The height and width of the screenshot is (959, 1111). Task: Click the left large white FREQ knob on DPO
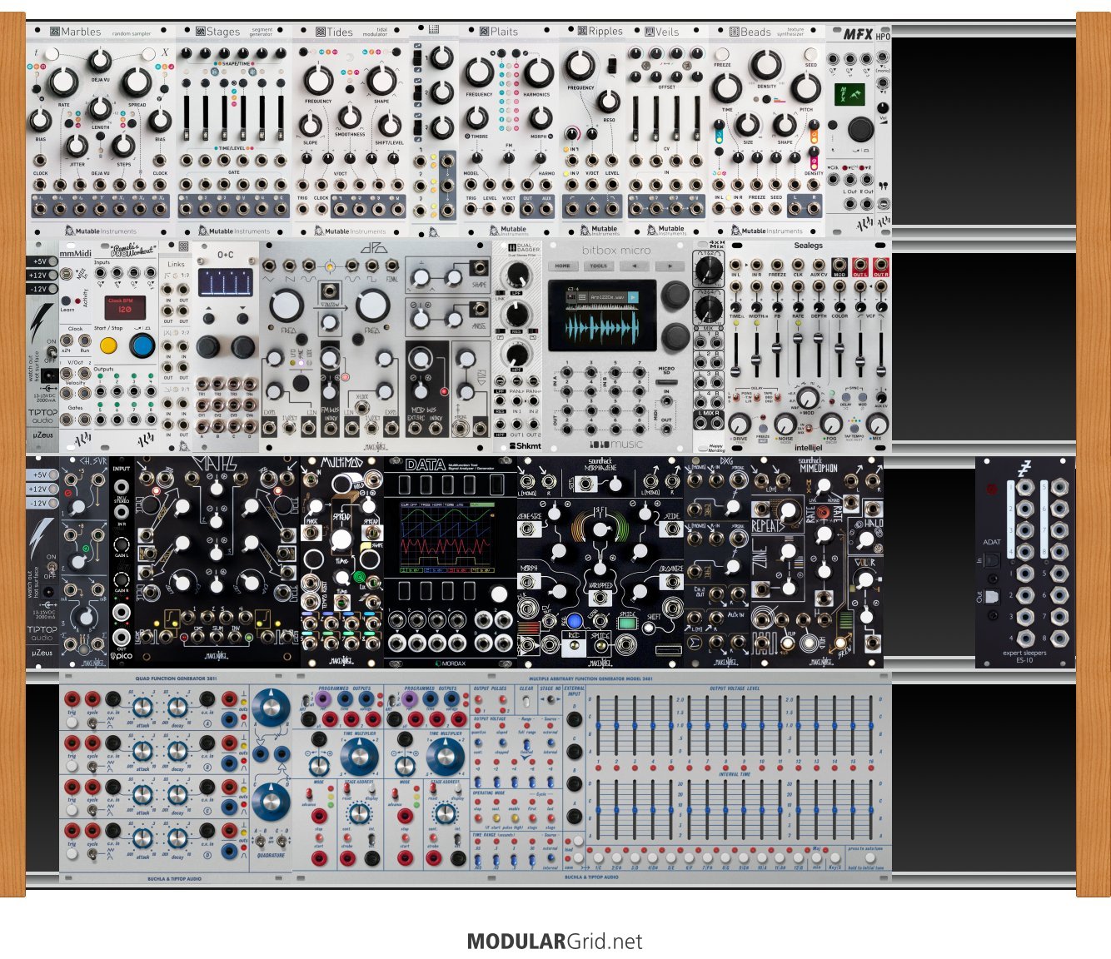[286, 306]
